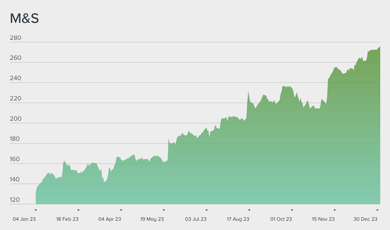This screenshot has width=390, height=230.
Task: Click the 04 Jan 23 date label
Action: (x=24, y=219)
